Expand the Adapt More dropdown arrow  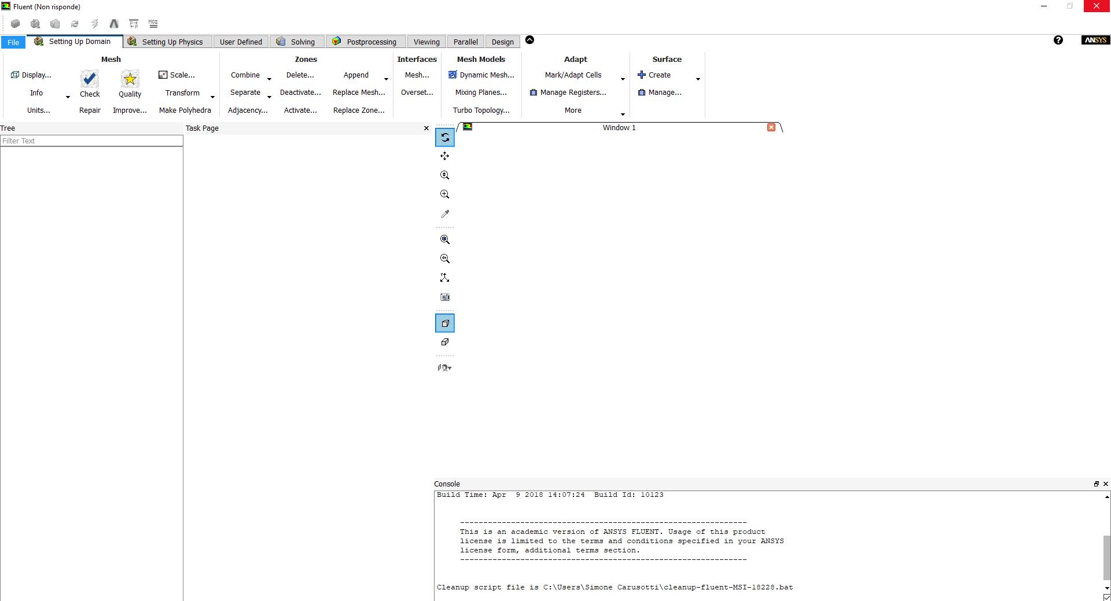(623, 115)
